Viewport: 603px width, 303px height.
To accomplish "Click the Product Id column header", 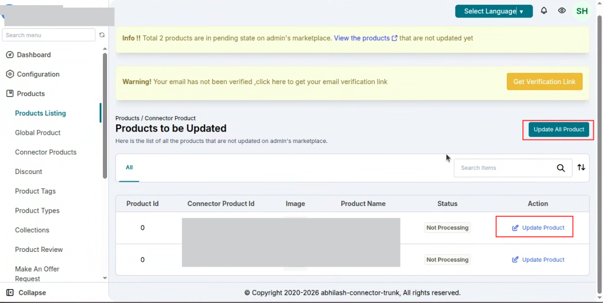I will click(x=142, y=203).
